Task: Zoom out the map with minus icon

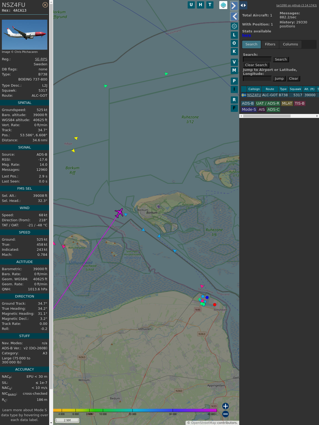Action: (225, 414)
